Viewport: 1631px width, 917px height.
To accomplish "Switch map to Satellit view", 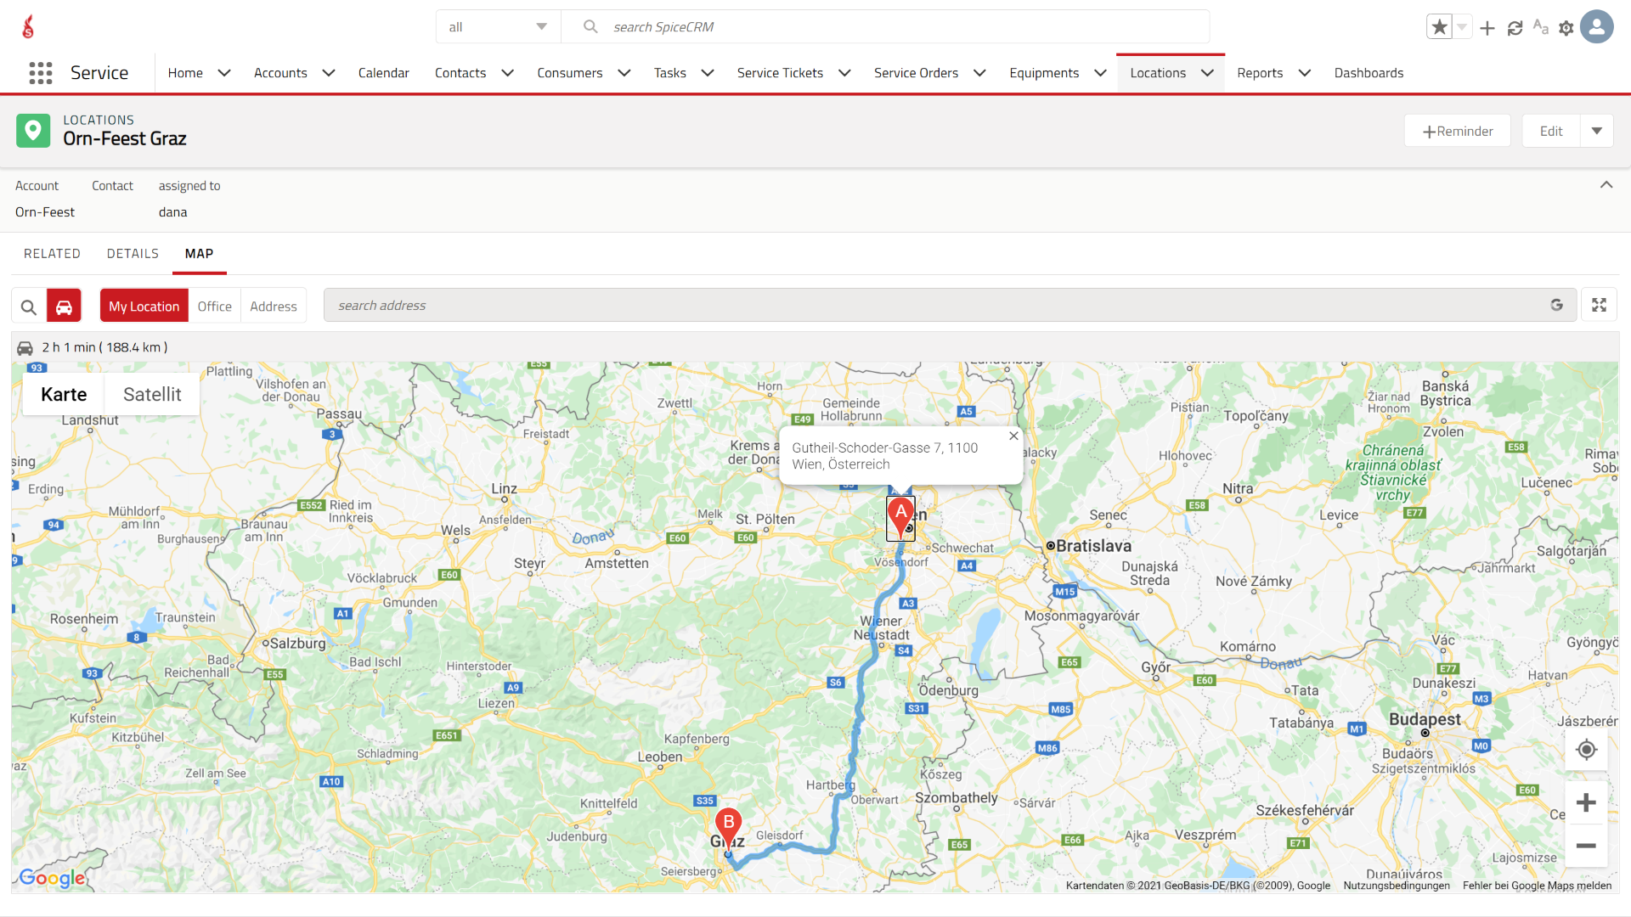I will click(152, 395).
